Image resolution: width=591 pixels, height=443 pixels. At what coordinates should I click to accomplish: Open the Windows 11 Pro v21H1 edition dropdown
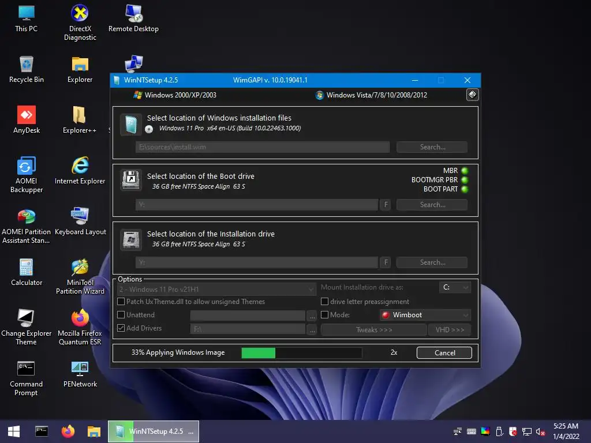216,290
